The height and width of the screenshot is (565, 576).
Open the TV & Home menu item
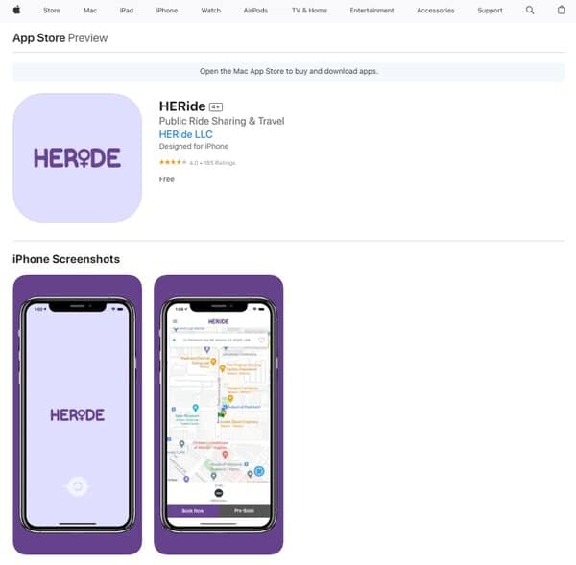pos(309,11)
